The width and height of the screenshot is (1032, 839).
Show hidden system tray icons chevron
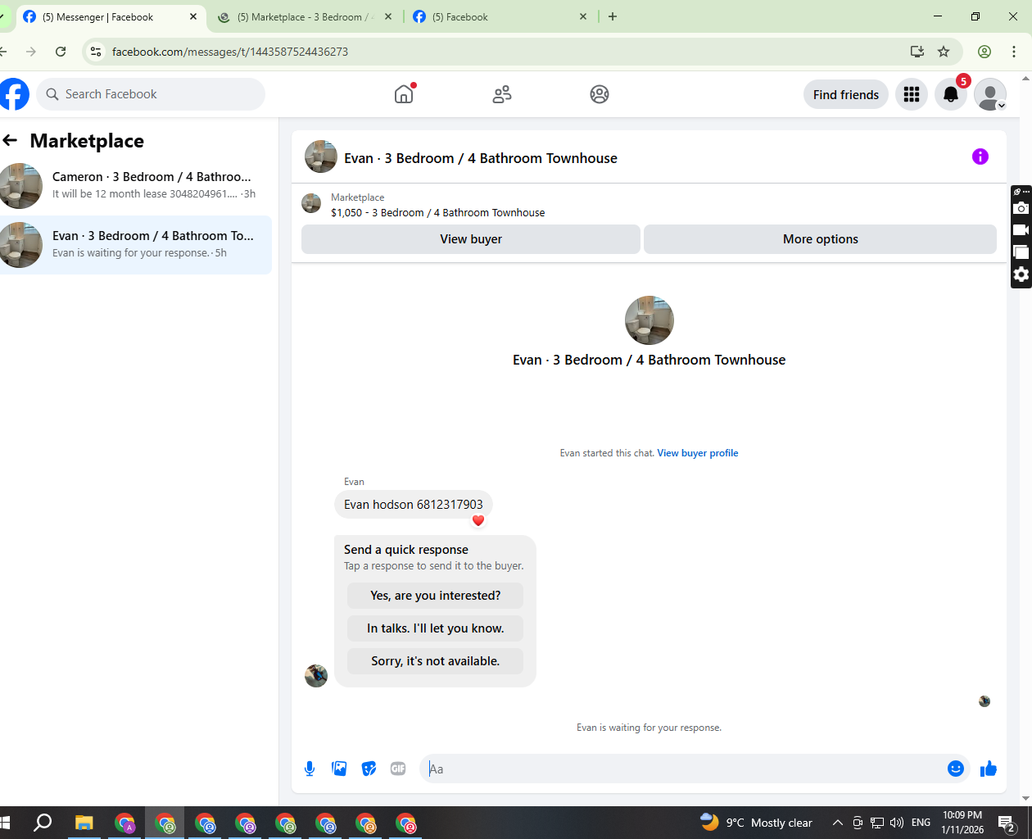tap(837, 823)
